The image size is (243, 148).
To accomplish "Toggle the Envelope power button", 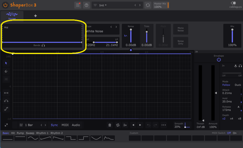I will (219, 60).
